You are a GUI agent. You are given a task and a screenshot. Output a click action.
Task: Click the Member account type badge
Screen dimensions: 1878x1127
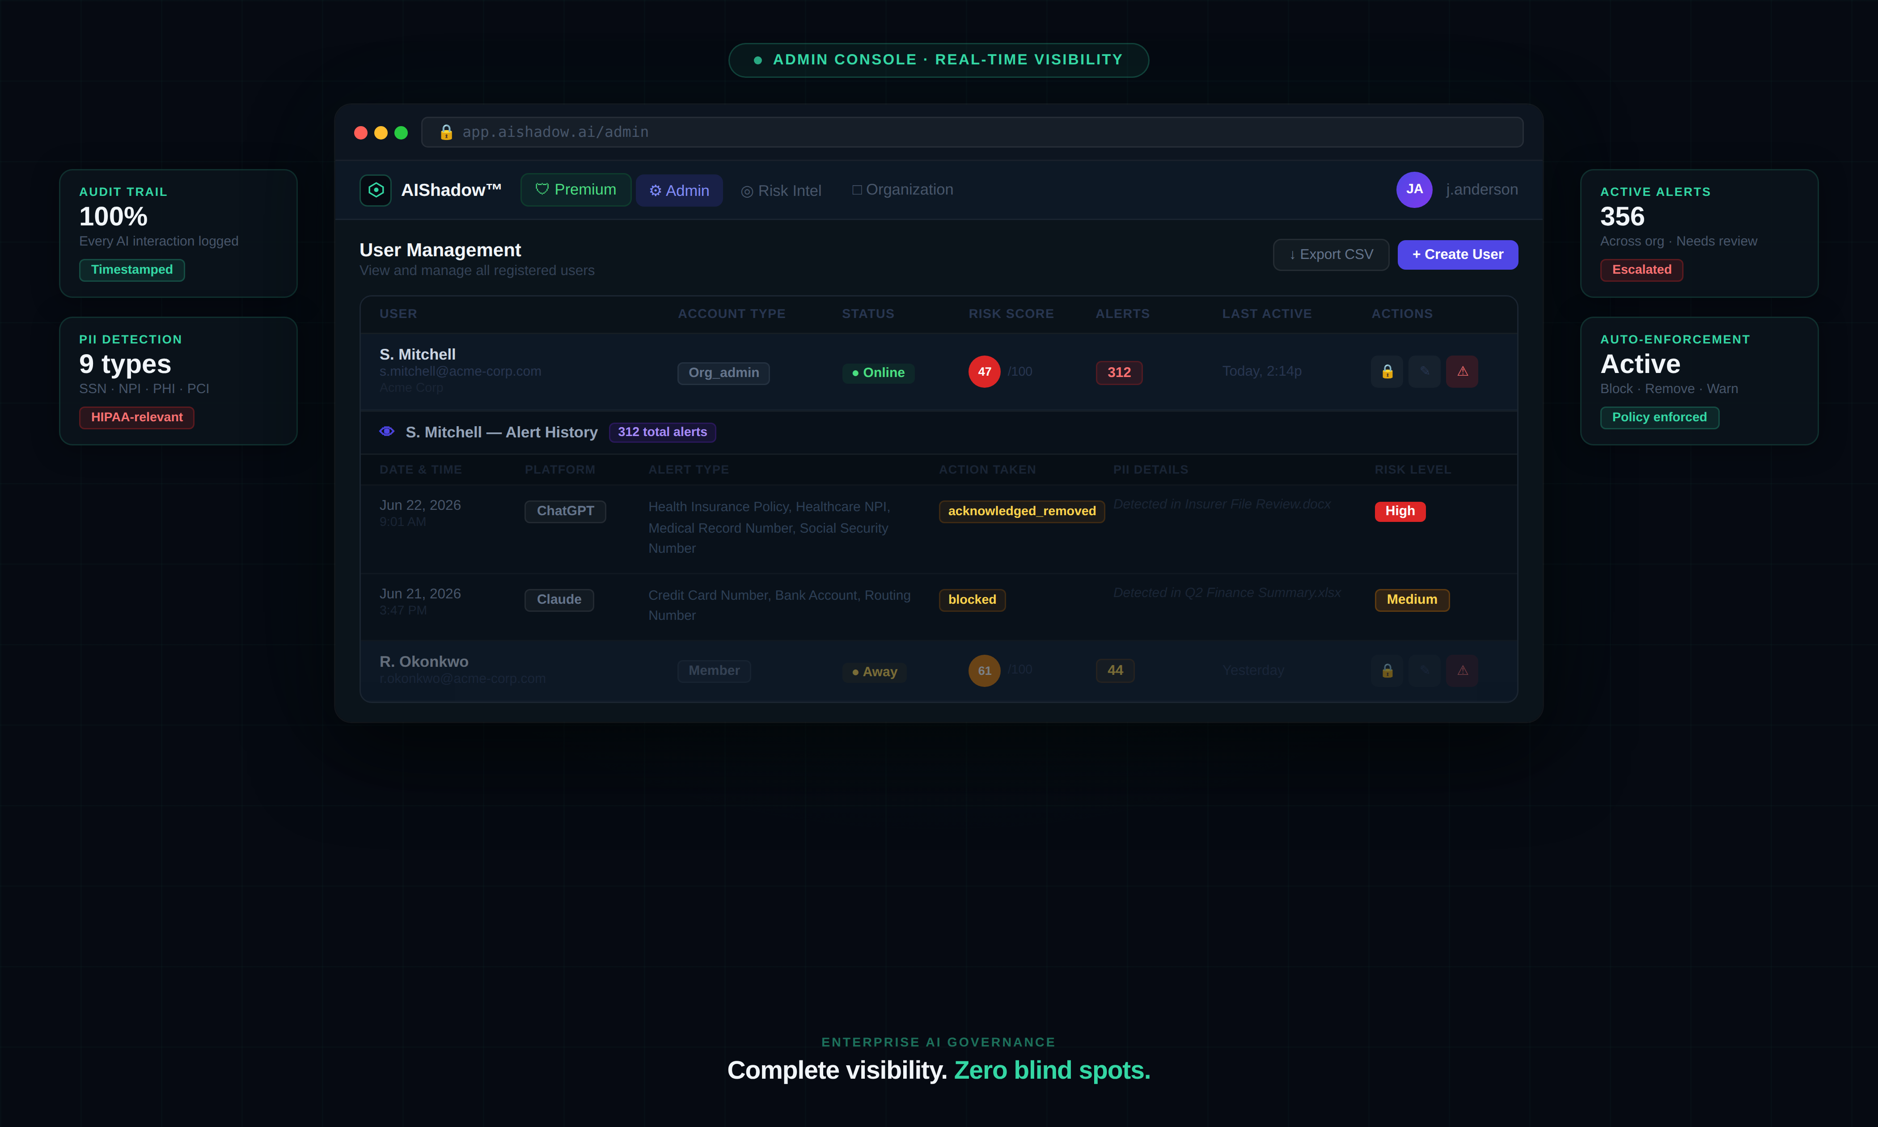tap(714, 670)
